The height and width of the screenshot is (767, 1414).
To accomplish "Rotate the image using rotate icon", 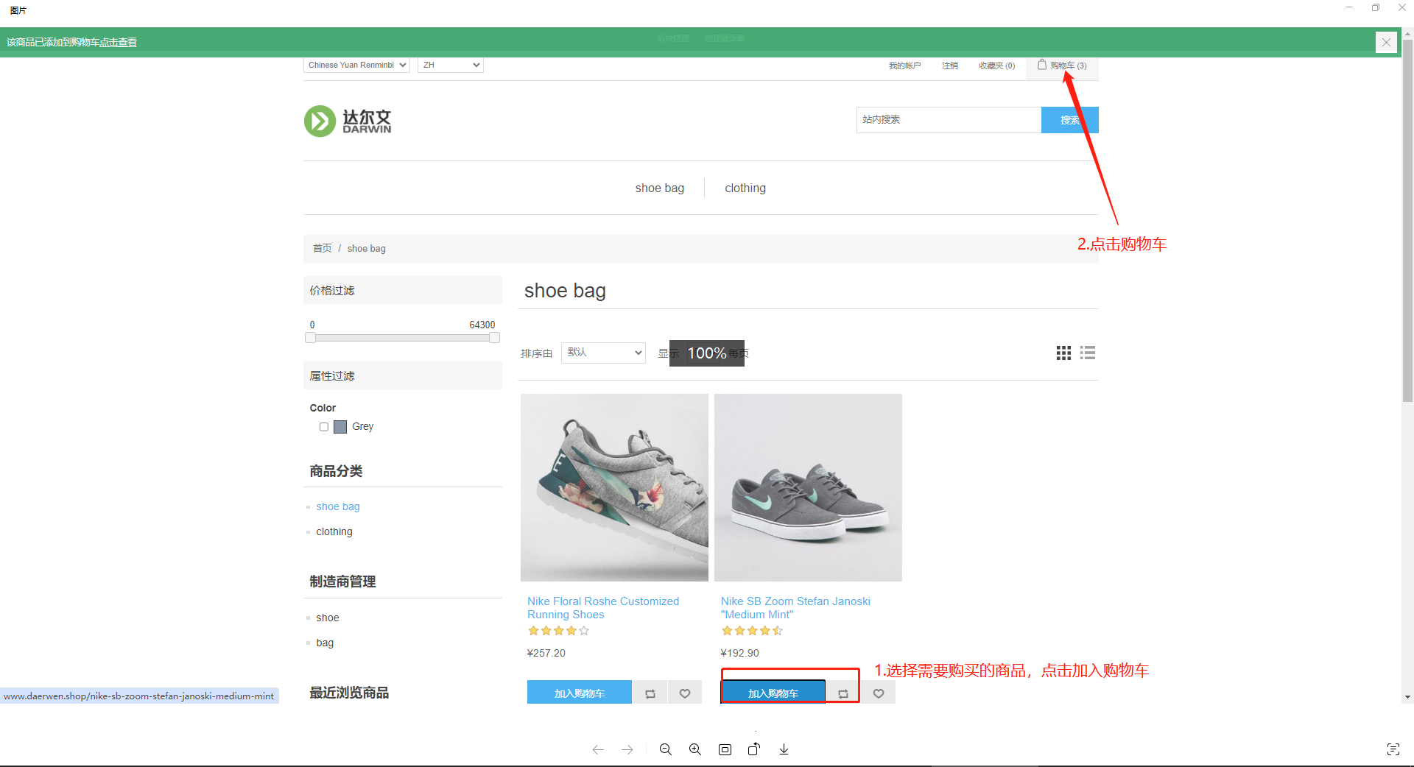I will coord(754,749).
